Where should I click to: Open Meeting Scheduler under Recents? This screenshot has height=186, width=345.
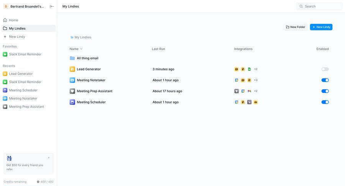pos(28,90)
